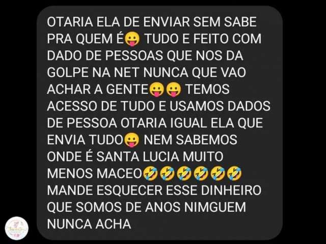Image resolution: width=326 pixels, height=244 pixels.
Task: Select the line "DADO DE PESSOAS QUE NOS DA"
Action: pos(145,55)
